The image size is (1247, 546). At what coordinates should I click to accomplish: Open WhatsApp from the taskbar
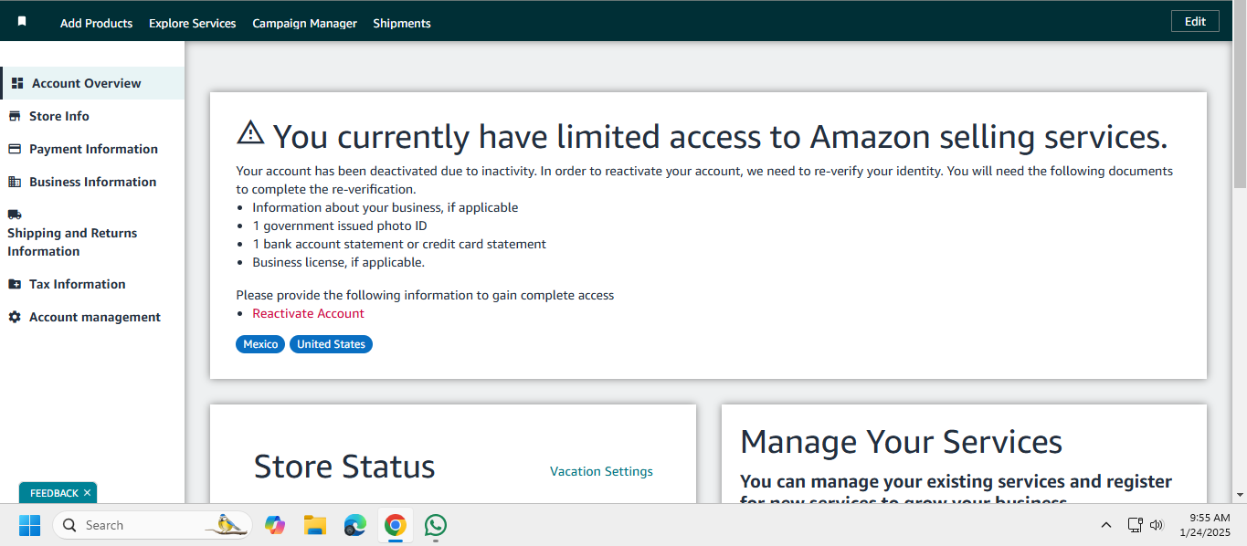(436, 525)
